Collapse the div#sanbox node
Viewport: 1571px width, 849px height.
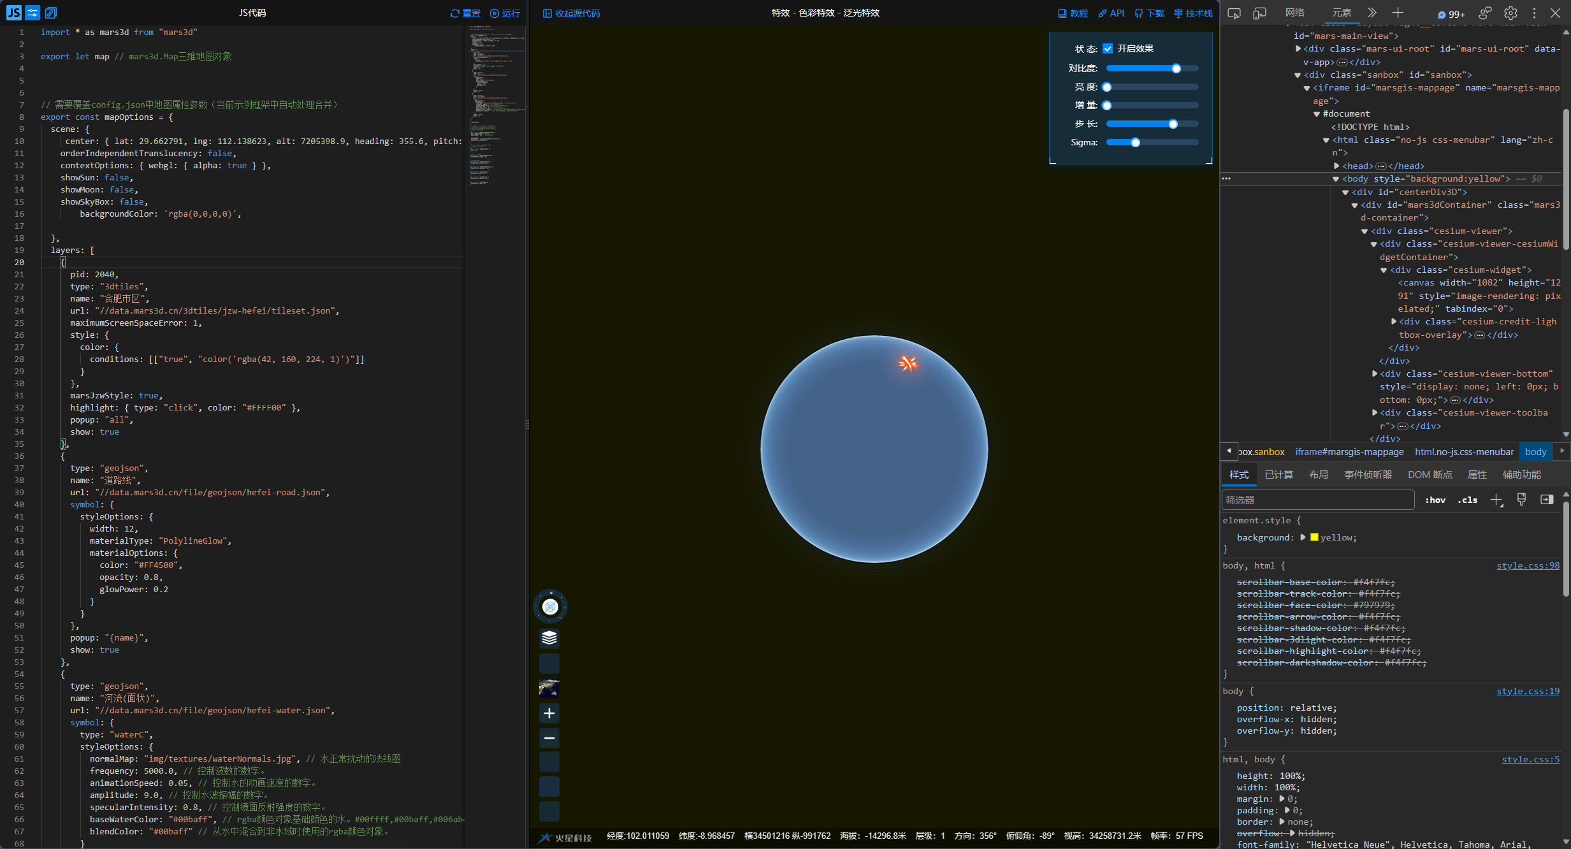[1298, 75]
